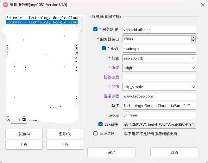This screenshot has height=163, width=208.
Task: Uncheck the SSR链接 checkbox
Action: [x=101, y=124]
